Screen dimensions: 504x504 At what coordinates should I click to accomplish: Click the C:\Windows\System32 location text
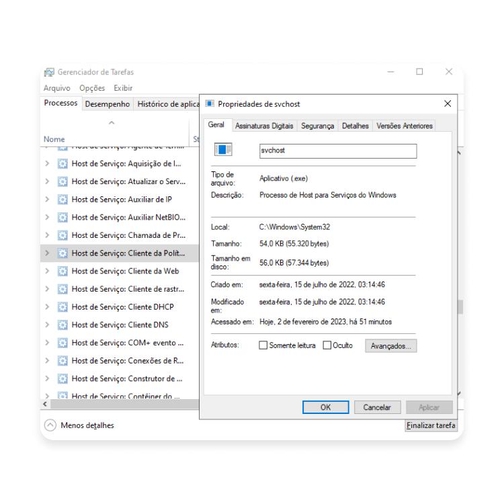(294, 227)
